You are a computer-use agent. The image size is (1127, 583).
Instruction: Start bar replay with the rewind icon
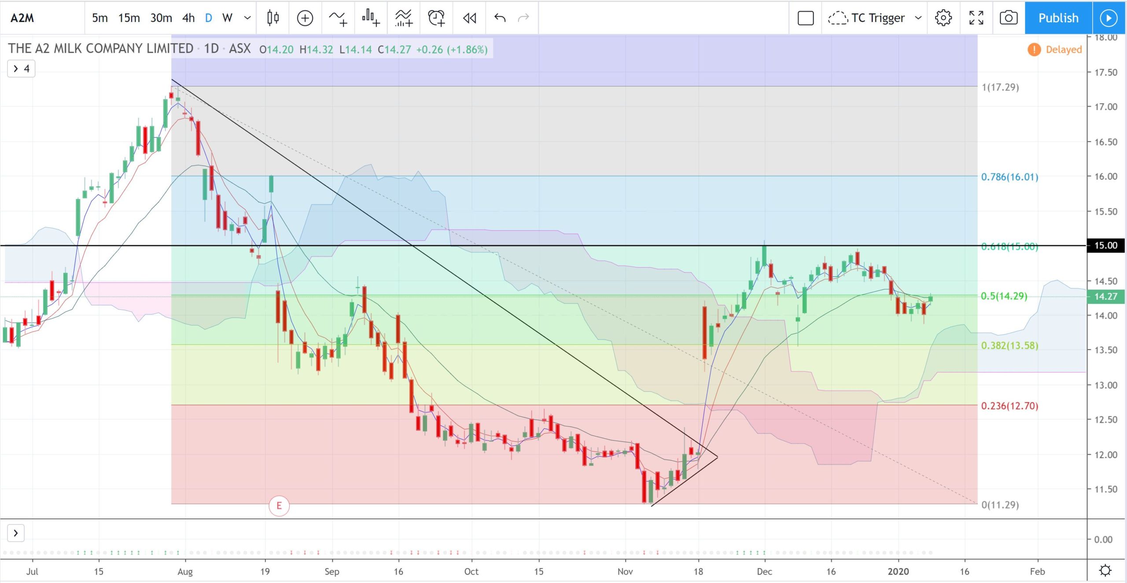click(x=469, y=18)
